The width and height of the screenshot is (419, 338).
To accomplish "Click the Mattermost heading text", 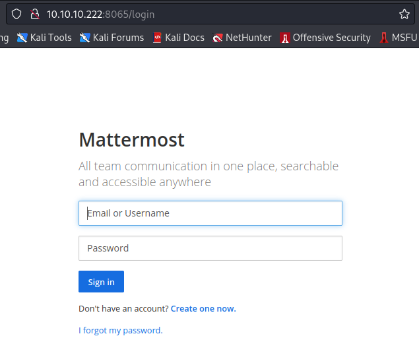I will point(131,139).
